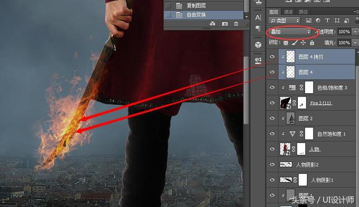Delete current state trash icon in History
This screenshot has height=207, width=359.
tap(236, 24)
